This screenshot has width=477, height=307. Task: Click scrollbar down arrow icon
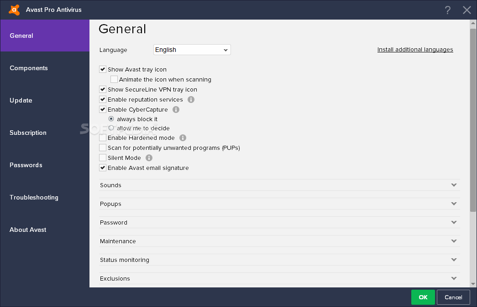pyautogui.click(x=473, y=284)
